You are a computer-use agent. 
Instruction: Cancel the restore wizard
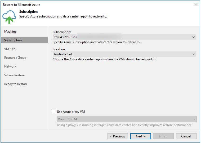(x=186, y=136)
